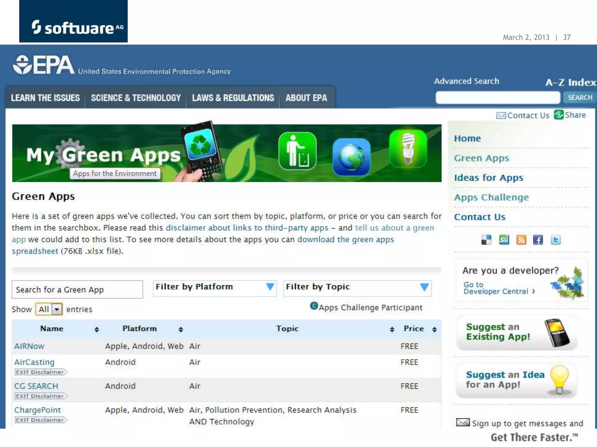Open the AirCasting app link
This screenshot has width=597, height=447.
(x=34, y=362)
